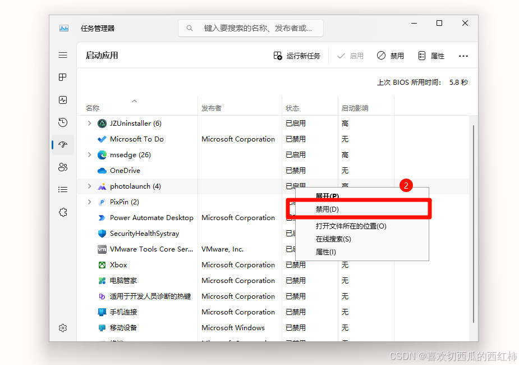Click the search magnifier icon
Viewport: 519px width, 365px height.
tap(189, 28)
